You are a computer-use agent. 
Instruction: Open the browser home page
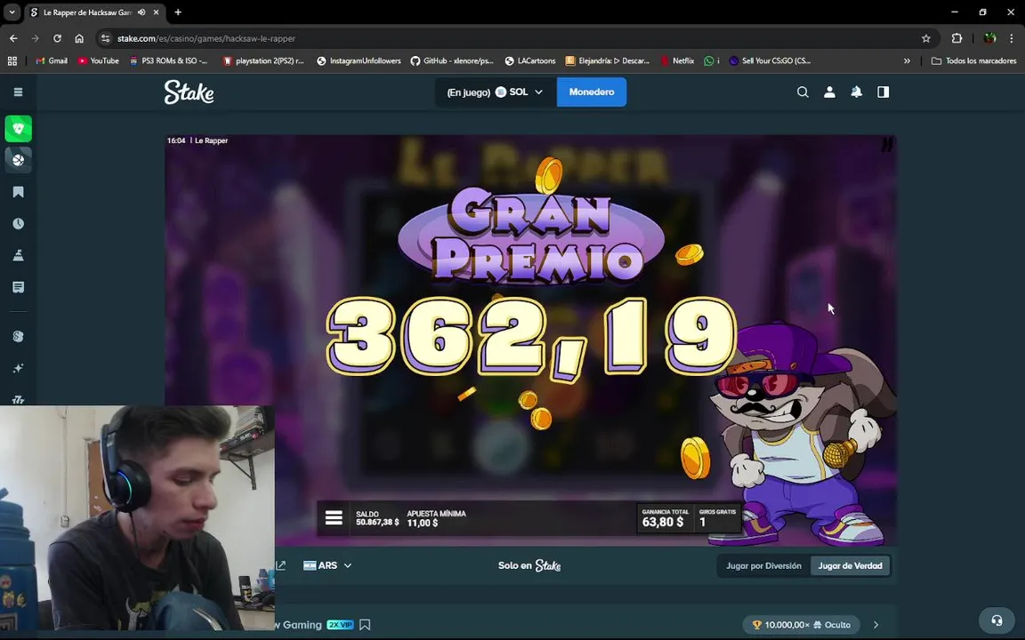[79, 38]
